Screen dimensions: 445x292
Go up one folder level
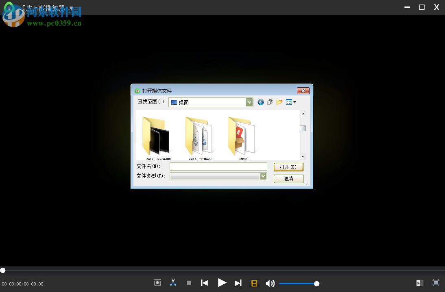(270, 102)
